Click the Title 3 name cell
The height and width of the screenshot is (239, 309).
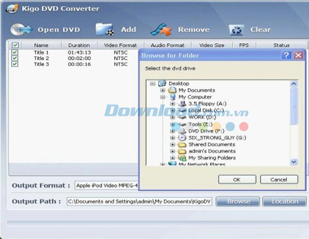click(41, 64)
